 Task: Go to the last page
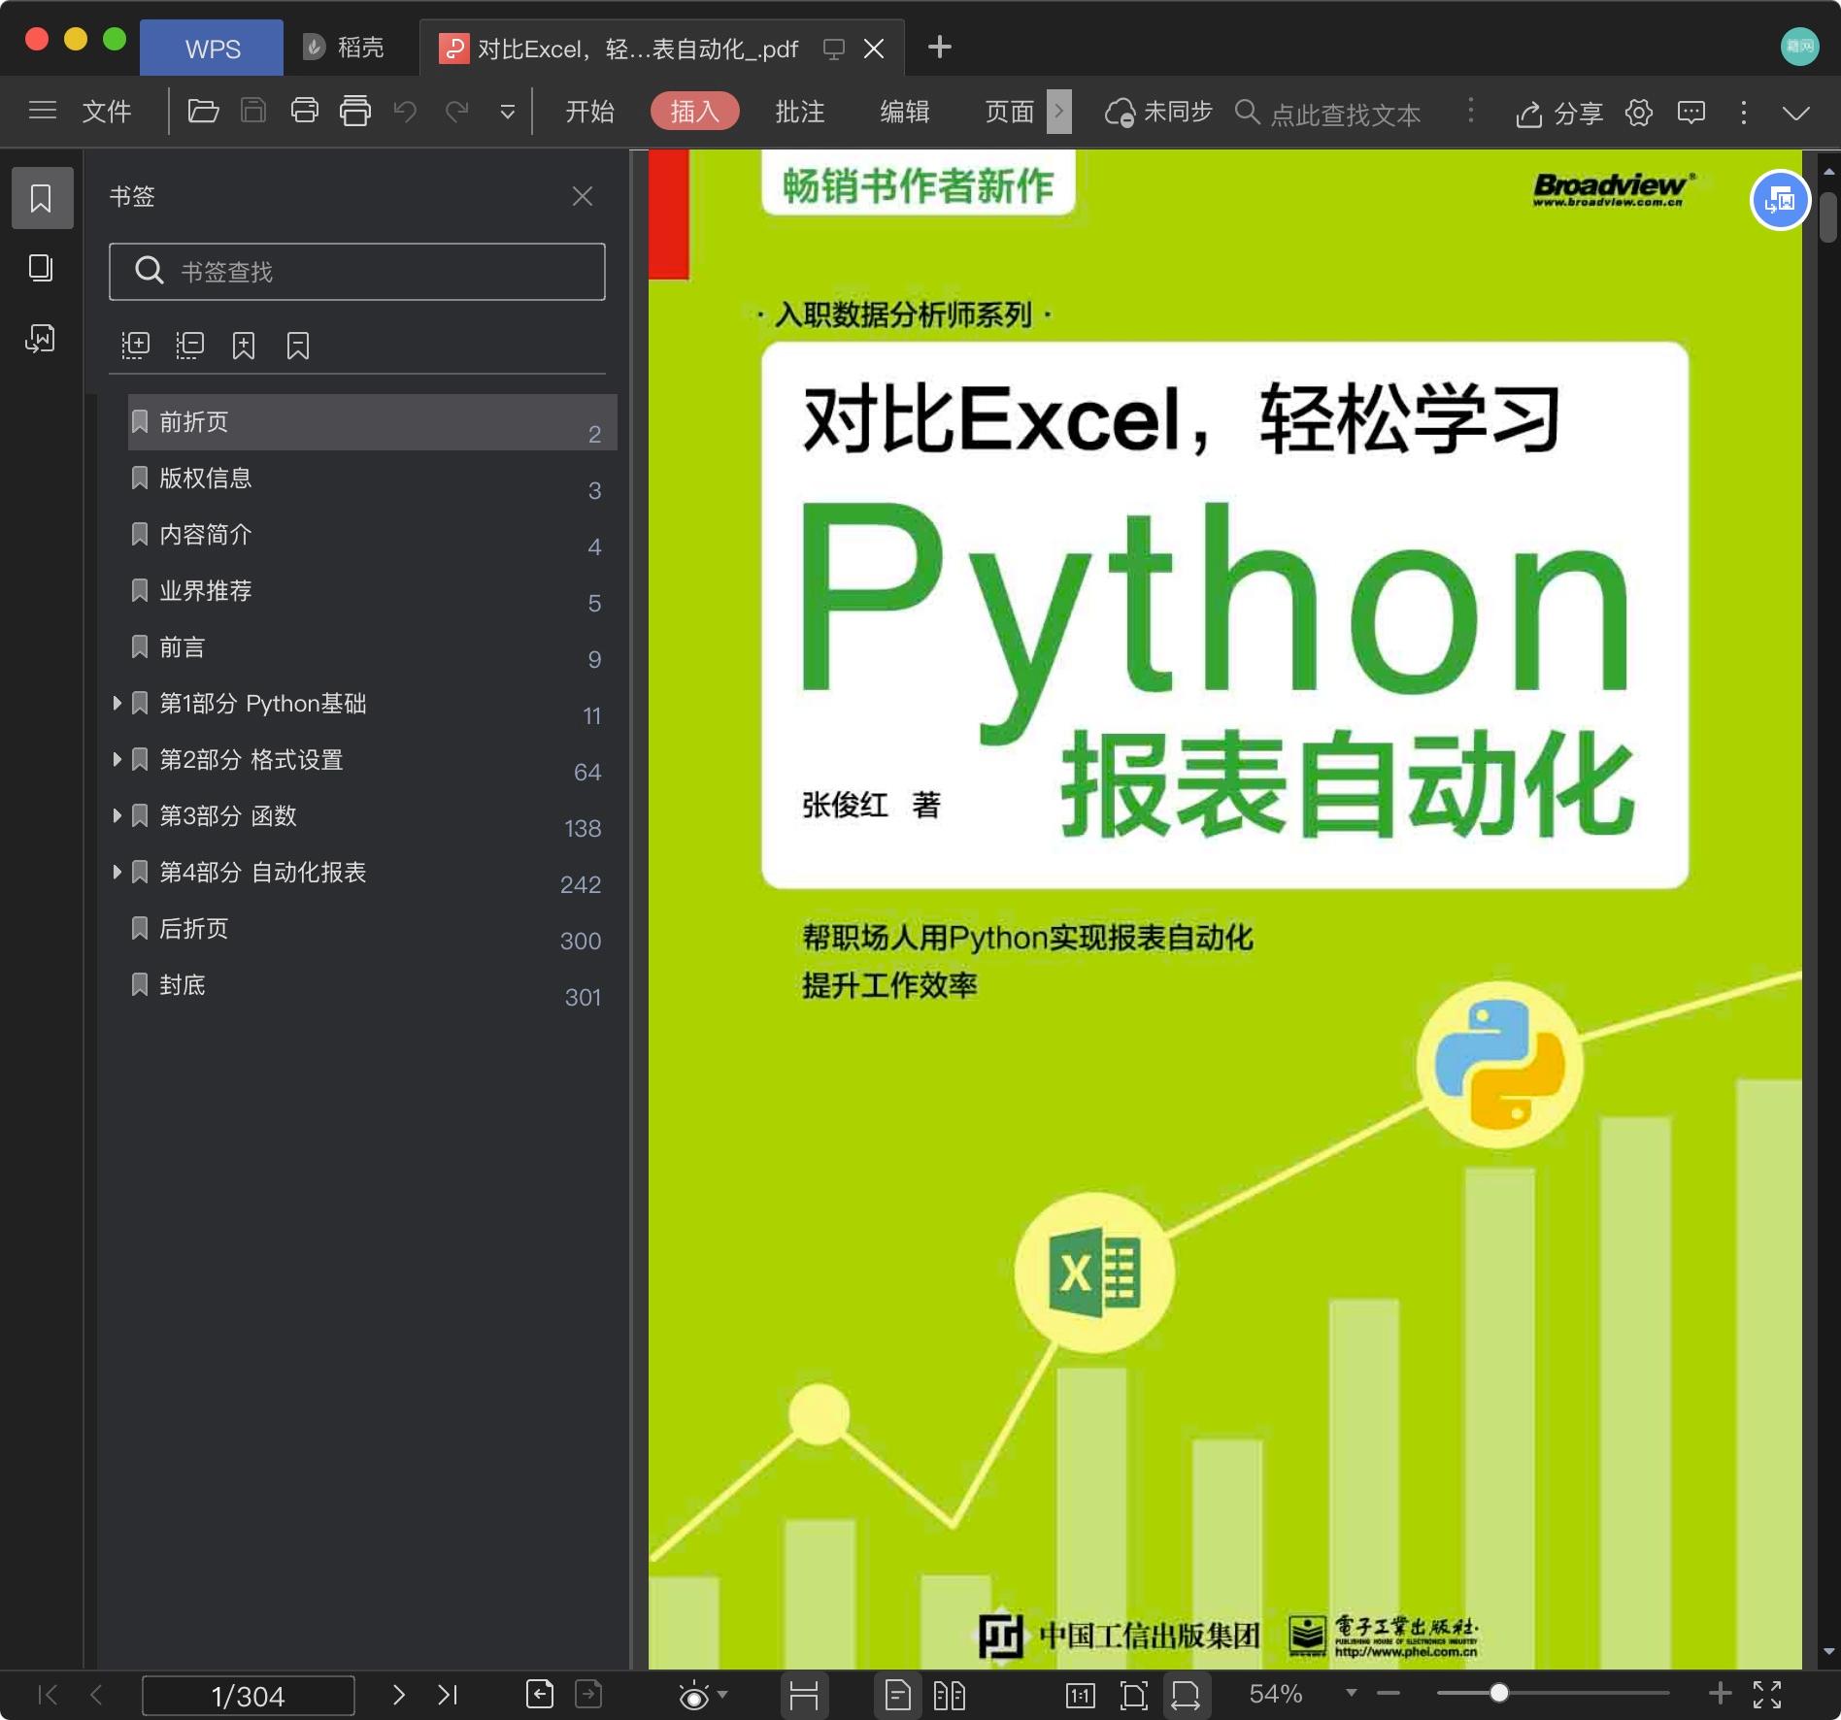(x=447, y=1695)
